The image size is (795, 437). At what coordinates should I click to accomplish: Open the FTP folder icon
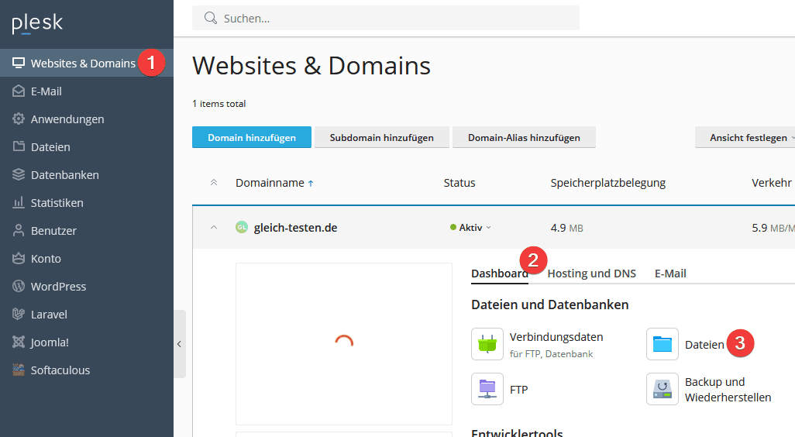click(x=487, y=389)
